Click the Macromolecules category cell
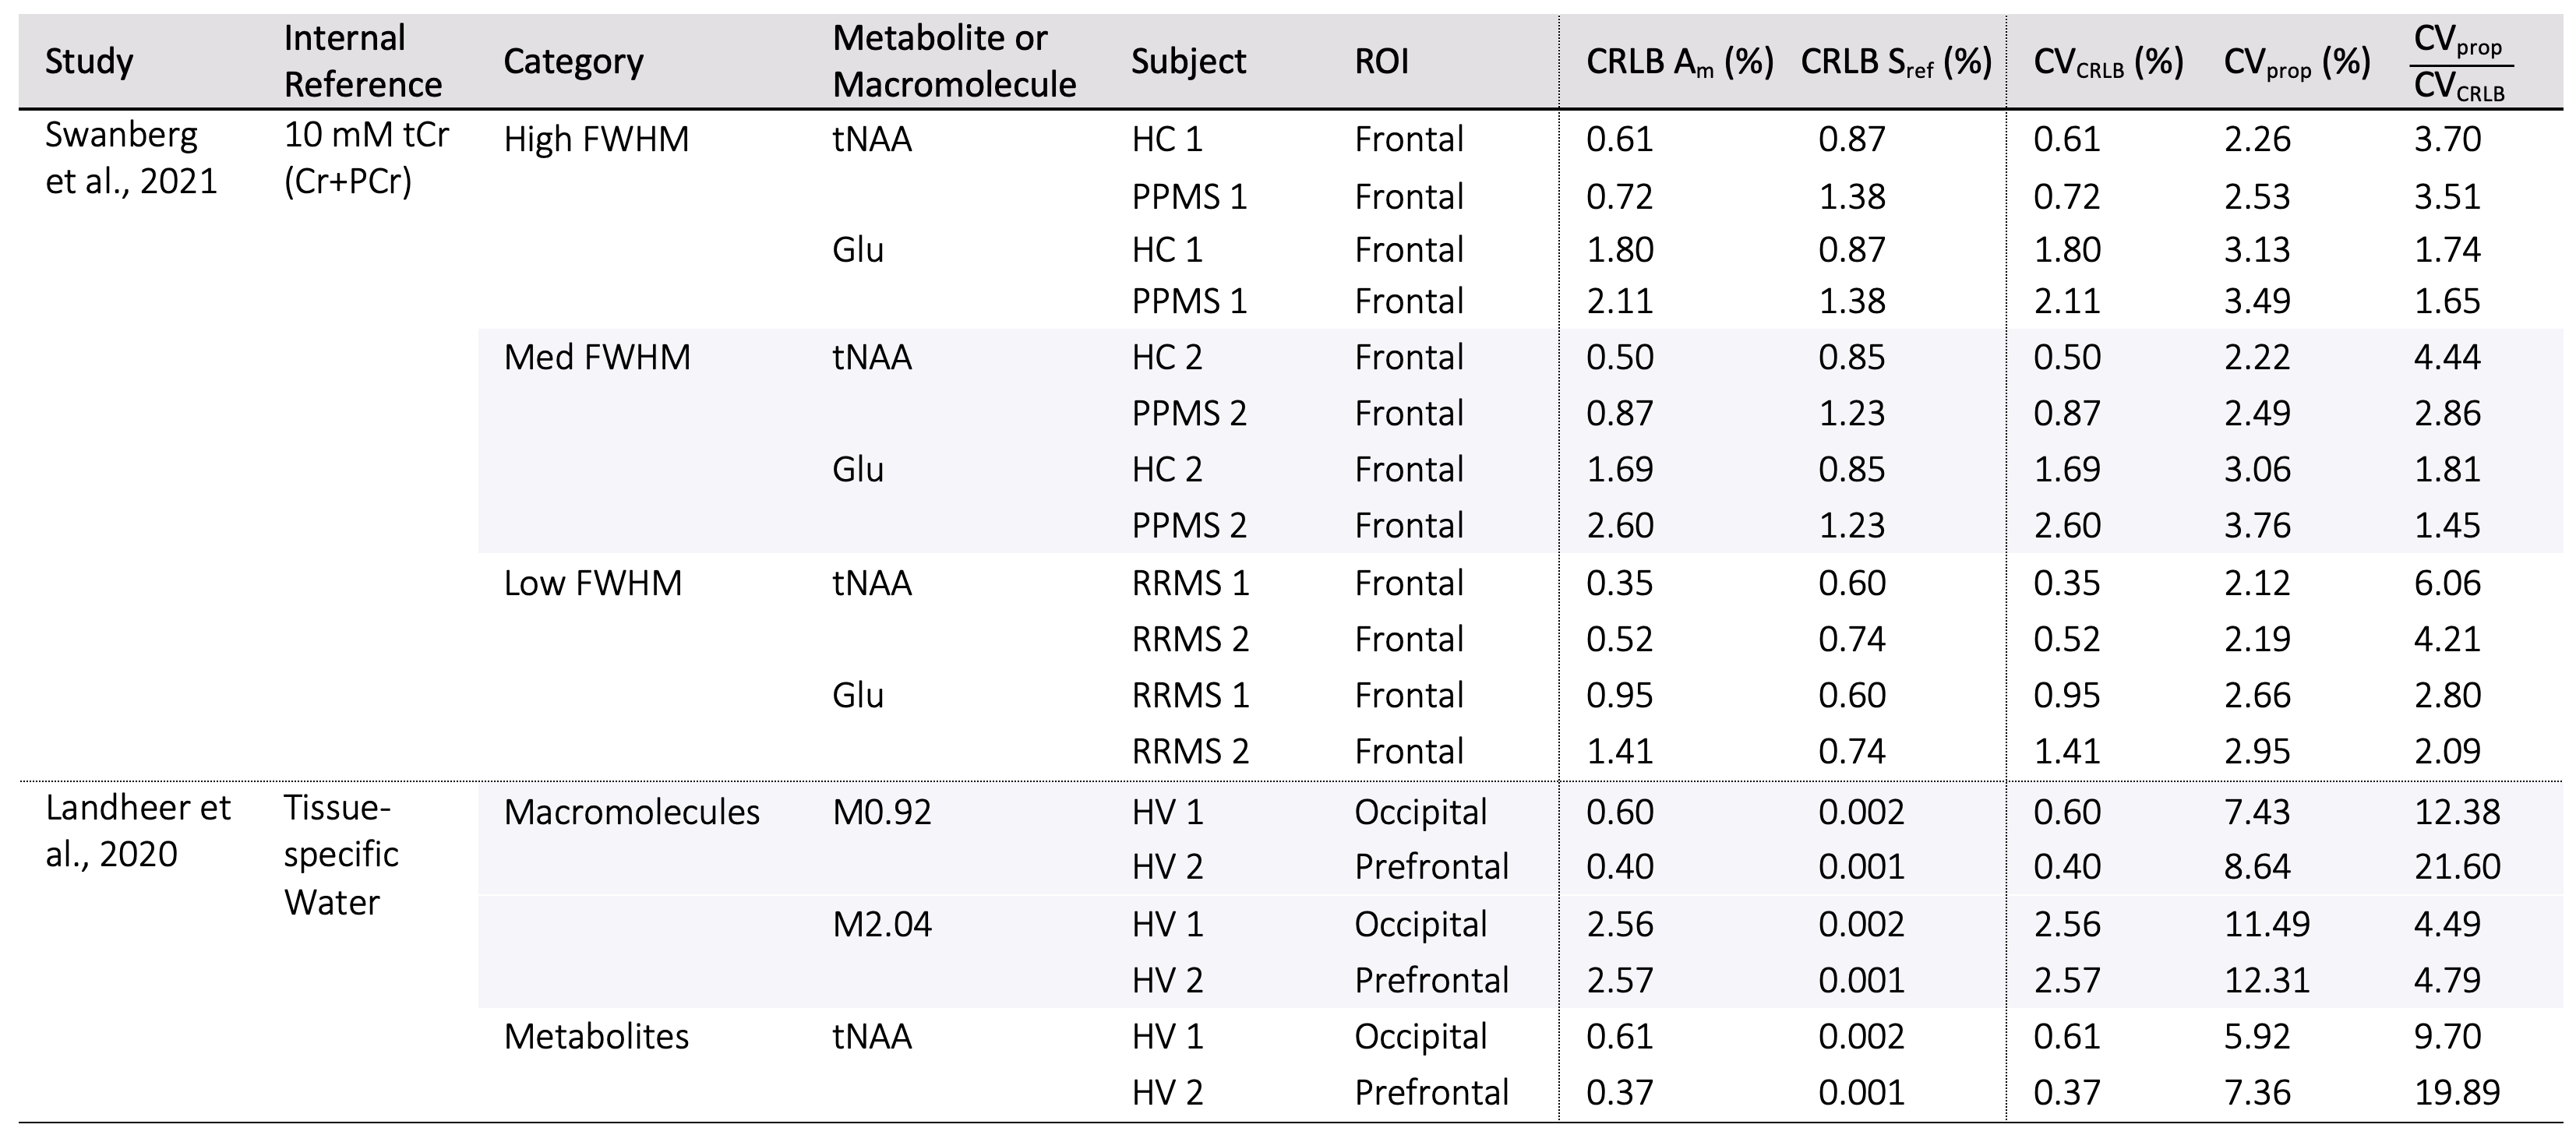Screen dimensions: 2576x1142 coord(631,812)
